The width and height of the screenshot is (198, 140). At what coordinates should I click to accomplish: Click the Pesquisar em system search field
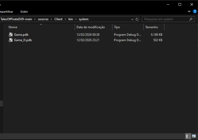(x=165, y=19)
